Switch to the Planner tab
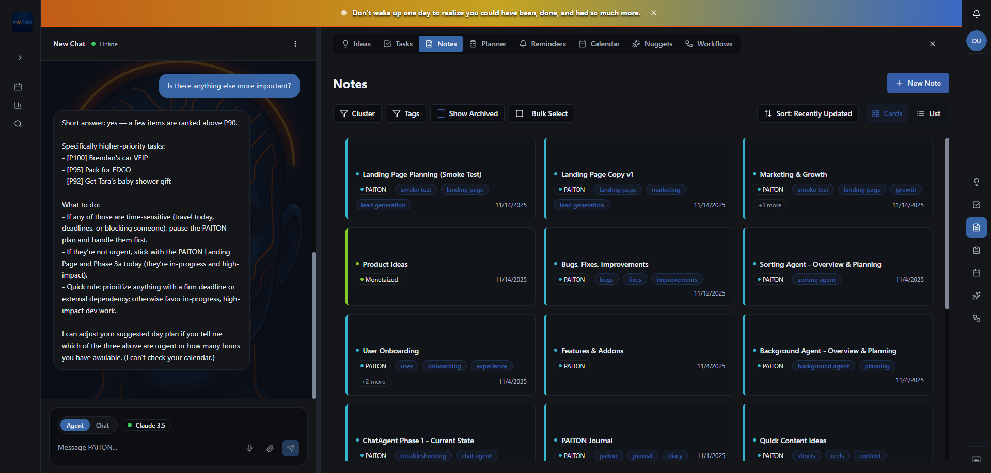Viewport: 991px width, 473px height. point(487,44)
